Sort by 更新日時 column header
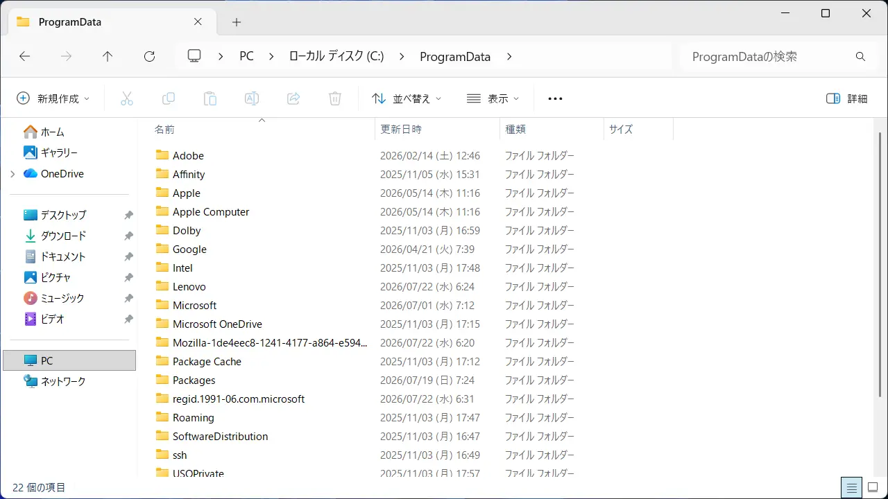This screenshot has width=888, height=499. point(437,130)
